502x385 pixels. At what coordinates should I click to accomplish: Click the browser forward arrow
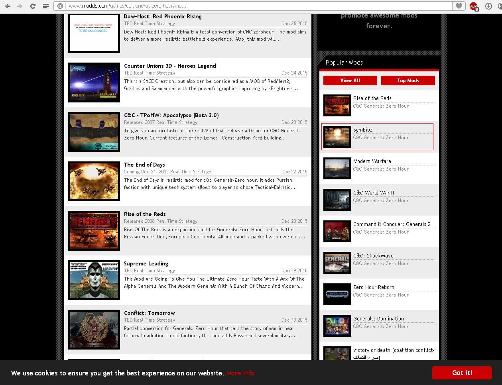coord(20,6)
